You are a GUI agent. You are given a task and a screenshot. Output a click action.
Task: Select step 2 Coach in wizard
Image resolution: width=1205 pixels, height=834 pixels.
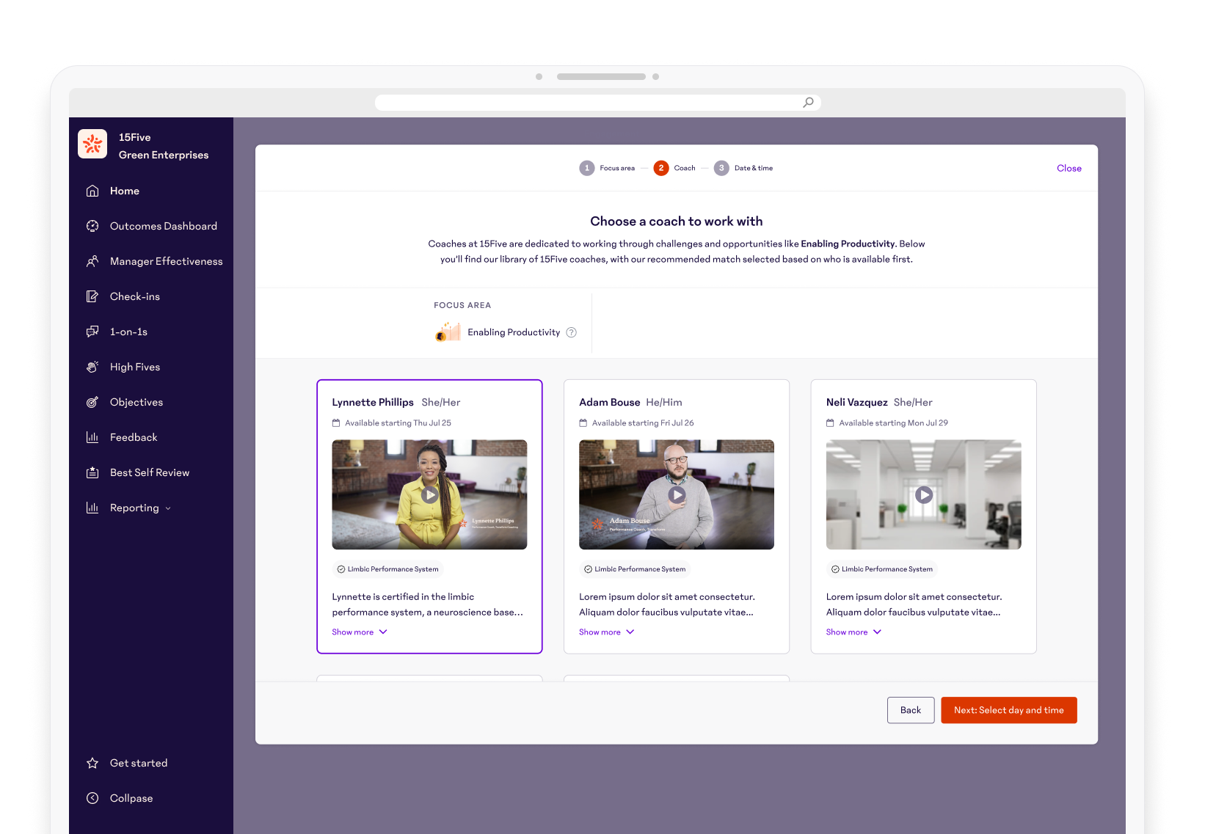674,168
